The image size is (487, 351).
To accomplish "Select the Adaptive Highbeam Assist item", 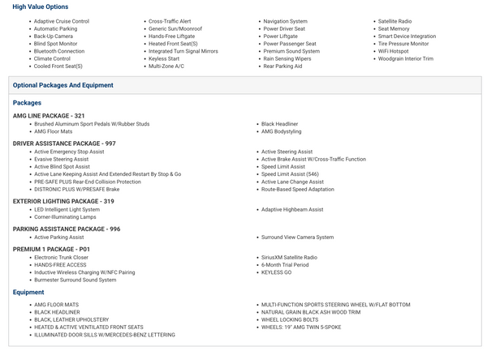I will 291,209.
